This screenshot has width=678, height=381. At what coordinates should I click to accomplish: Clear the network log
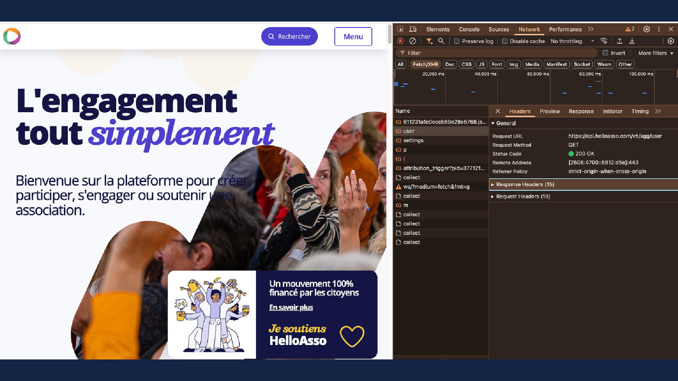point(412,41)
